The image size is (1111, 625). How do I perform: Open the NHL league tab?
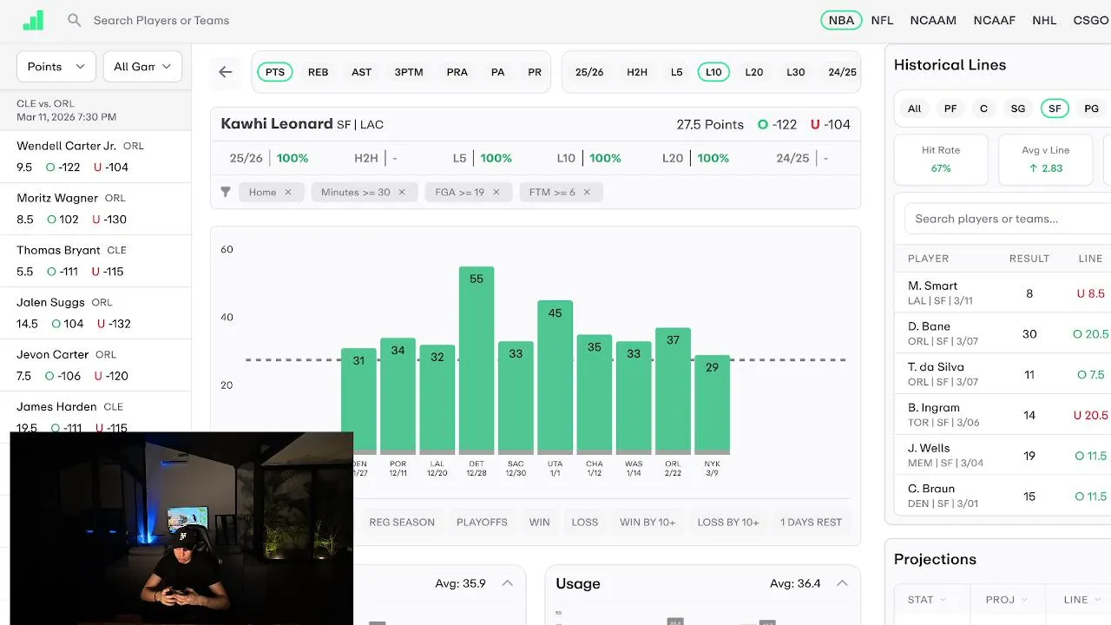coord(1044,20)
